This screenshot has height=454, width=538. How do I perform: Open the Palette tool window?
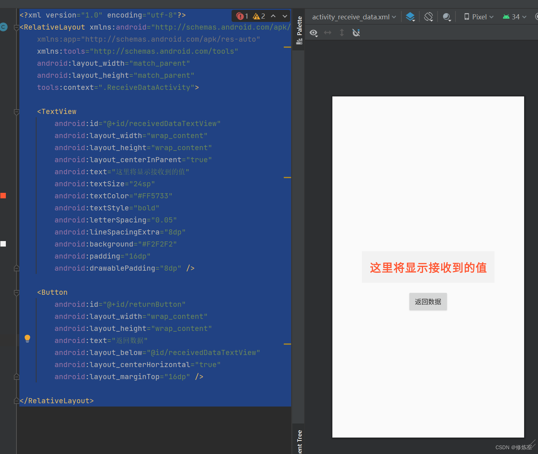click(x=299, y=30)
